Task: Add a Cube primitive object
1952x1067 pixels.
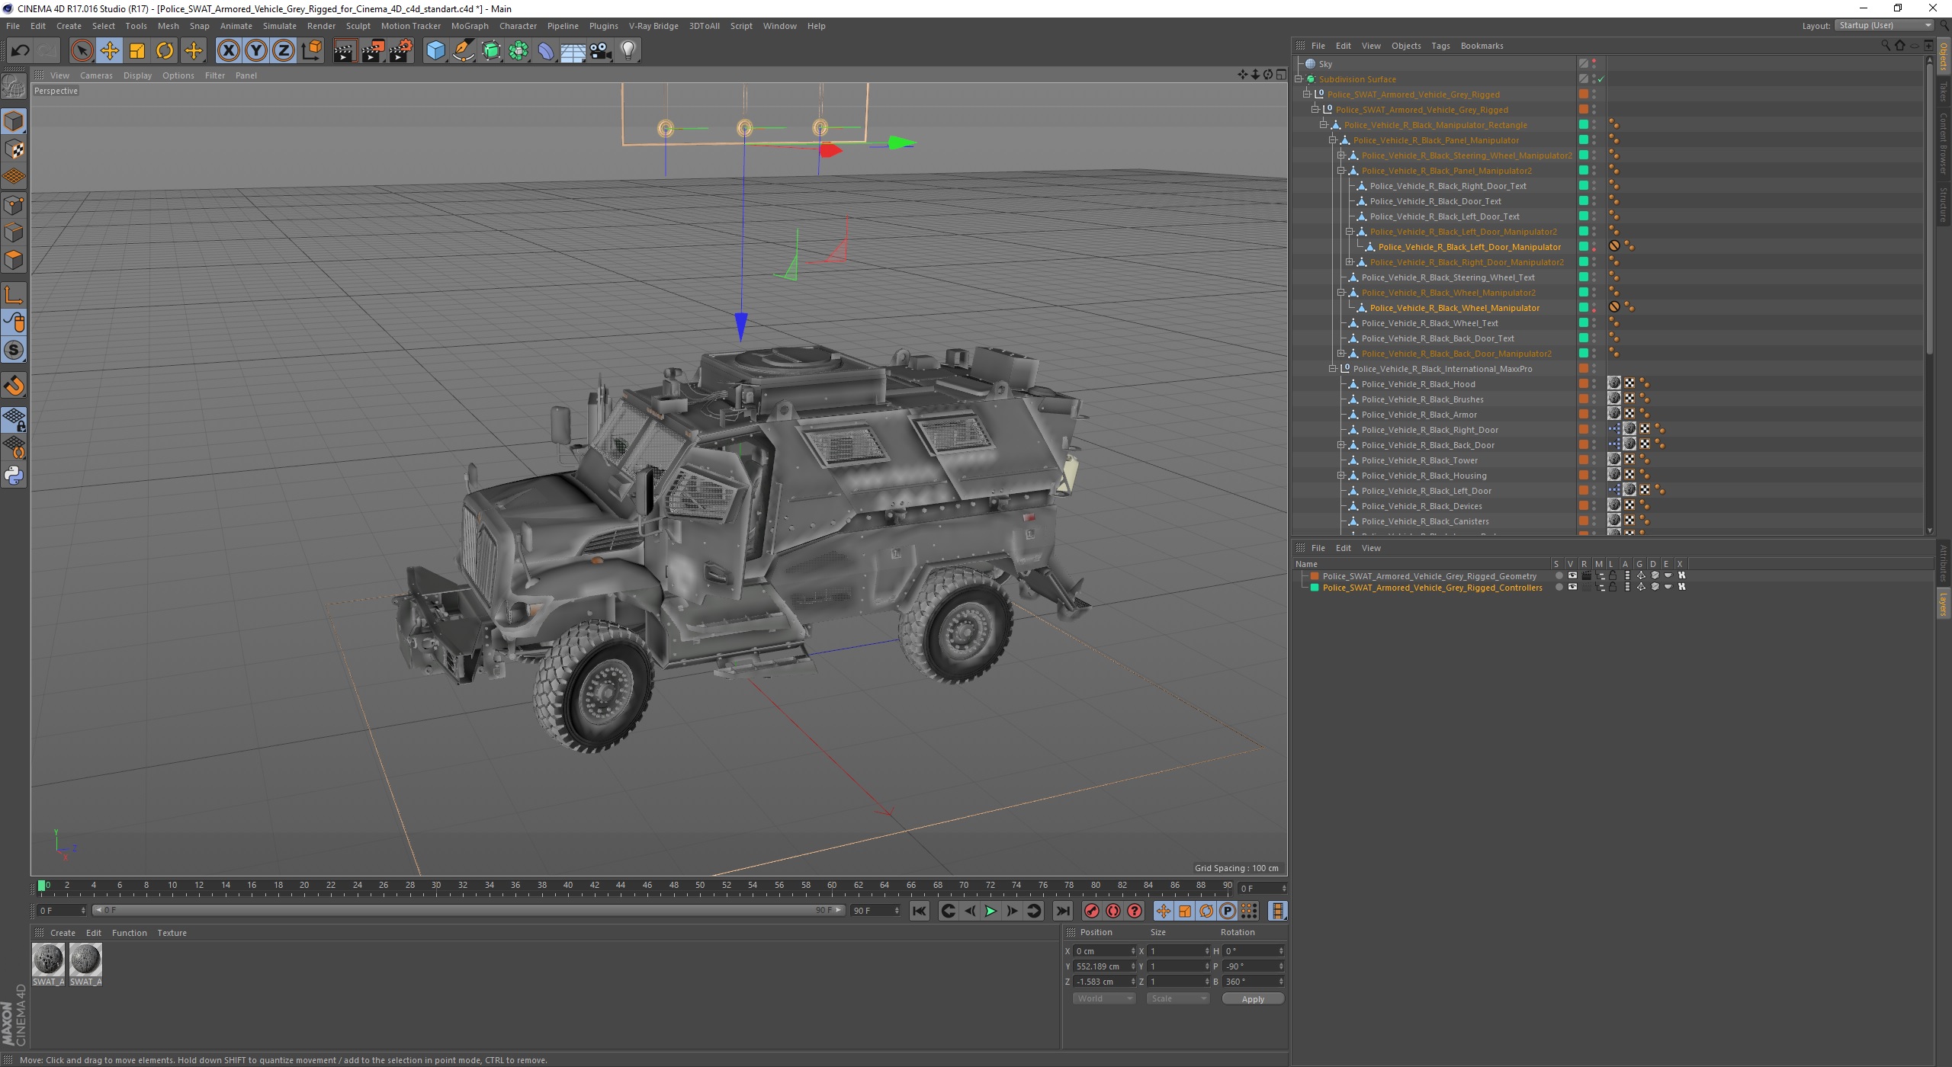Action: [x=435, y=51]
